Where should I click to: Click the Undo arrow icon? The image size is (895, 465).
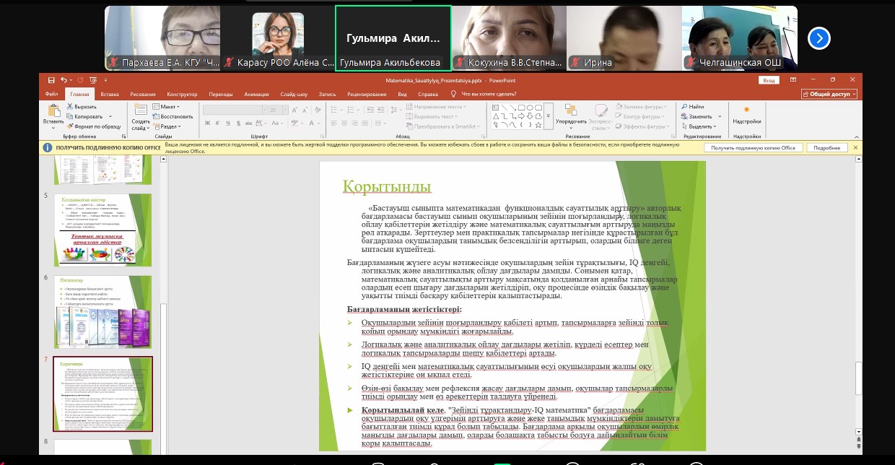pyautogui.click(x=64, y=80)
